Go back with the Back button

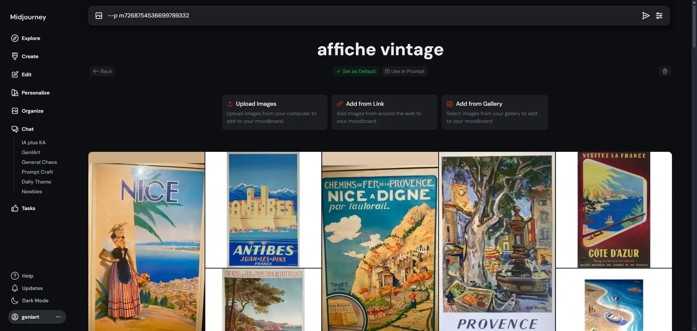(102, 71)
